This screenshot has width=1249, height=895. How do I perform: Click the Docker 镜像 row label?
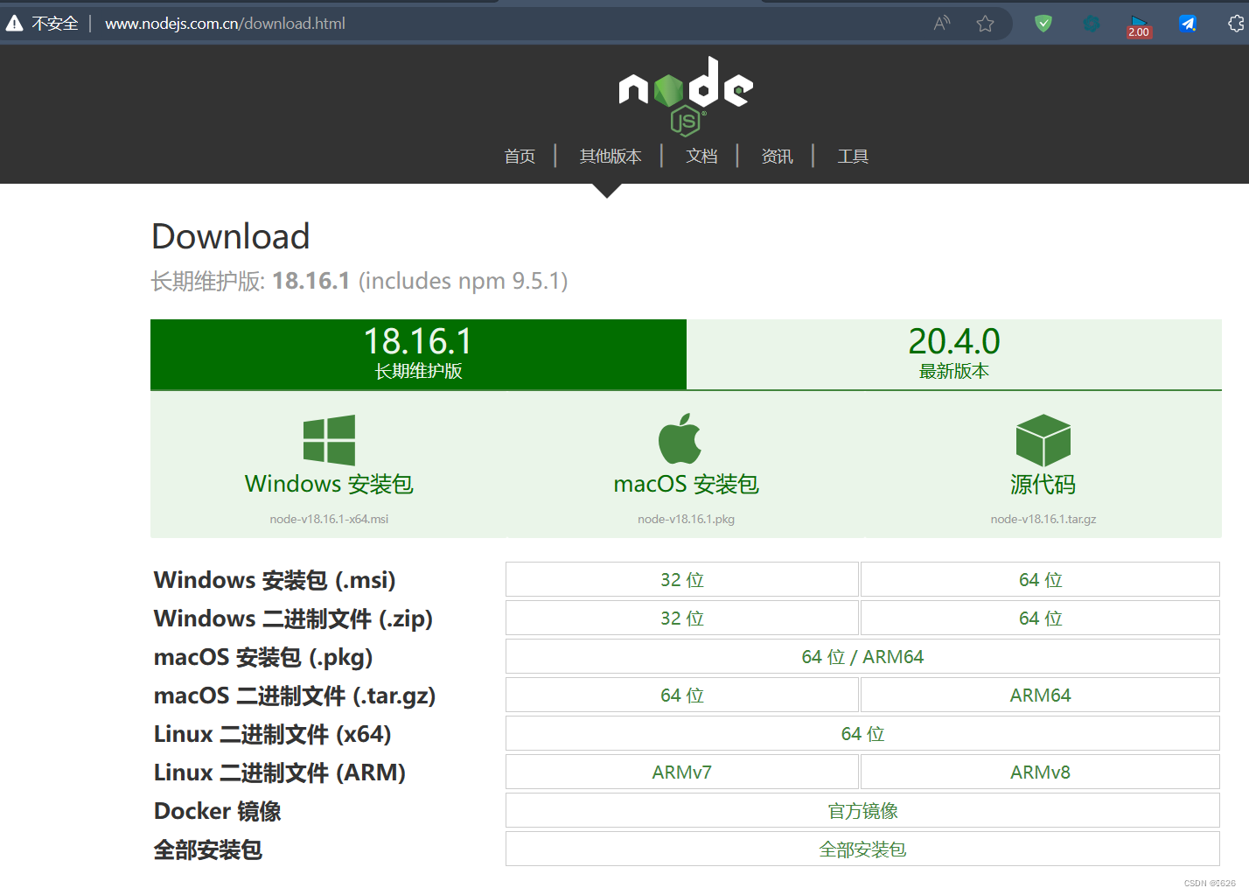point(218,811)
